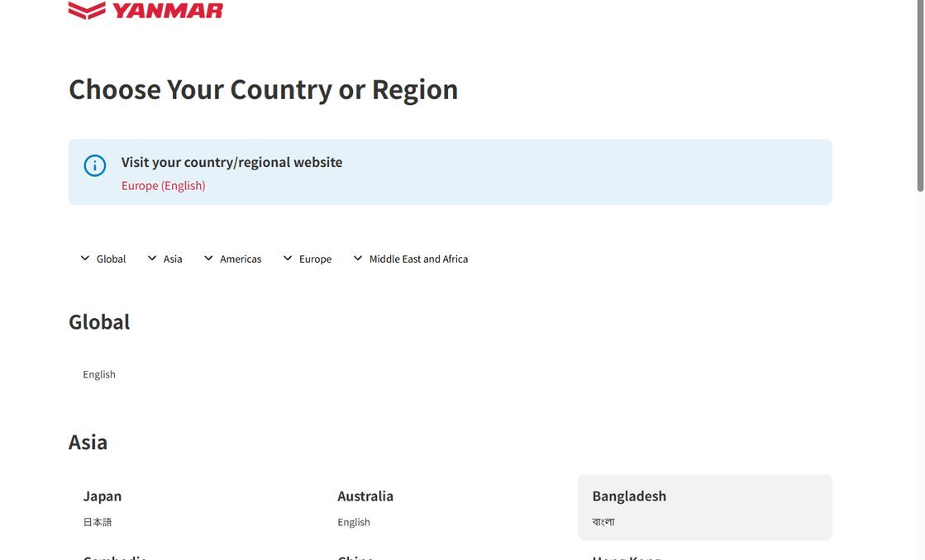
Task: Click the 'Choose Your Country or Region' heading
Action: pyautogui.click(x=263, y=89)
